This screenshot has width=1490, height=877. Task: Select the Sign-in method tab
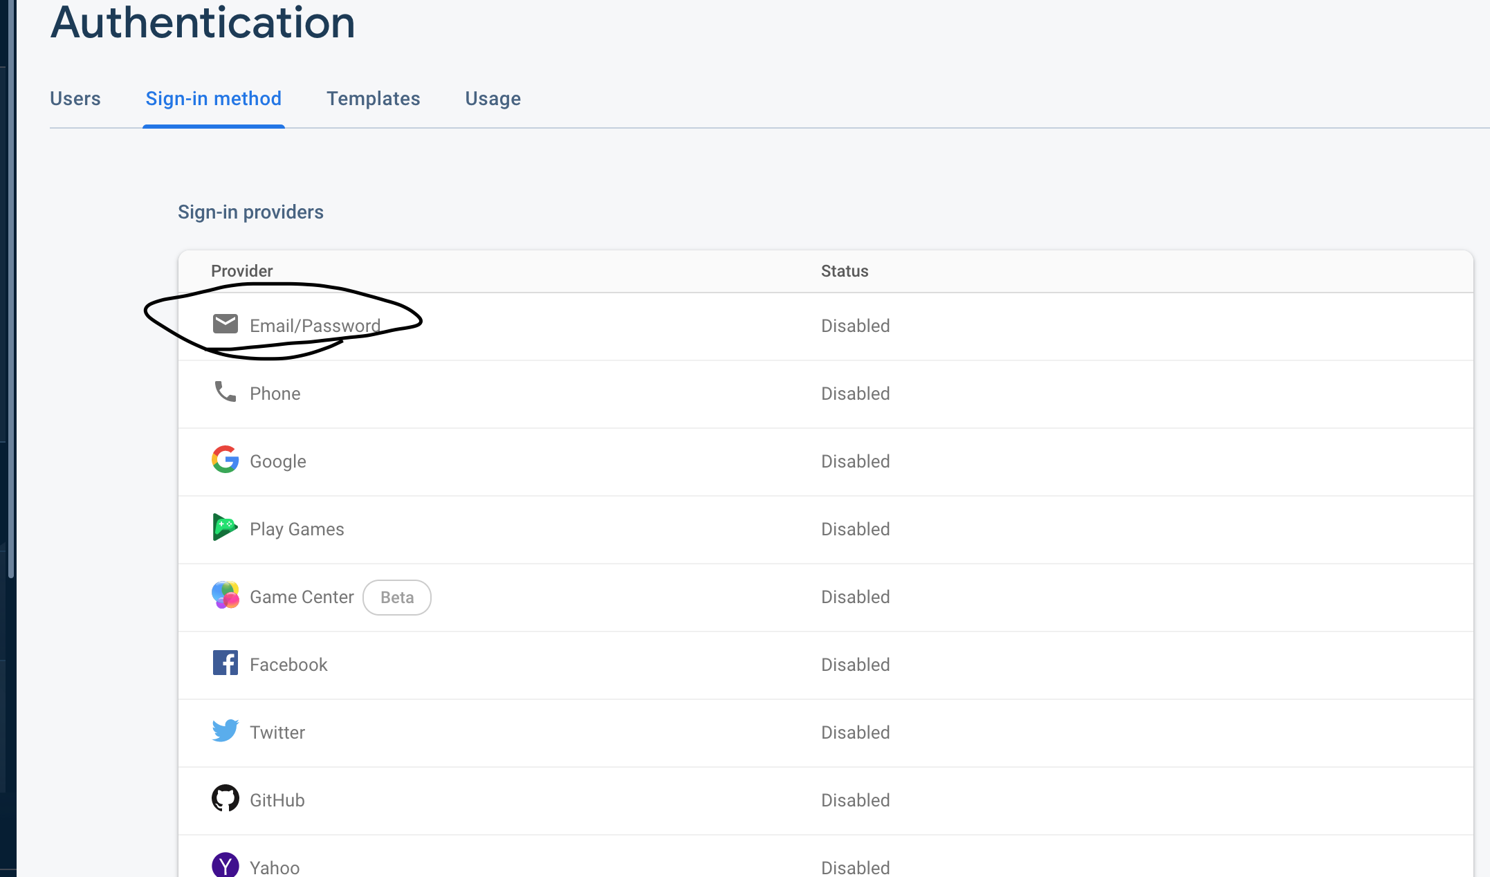(213, 99)
